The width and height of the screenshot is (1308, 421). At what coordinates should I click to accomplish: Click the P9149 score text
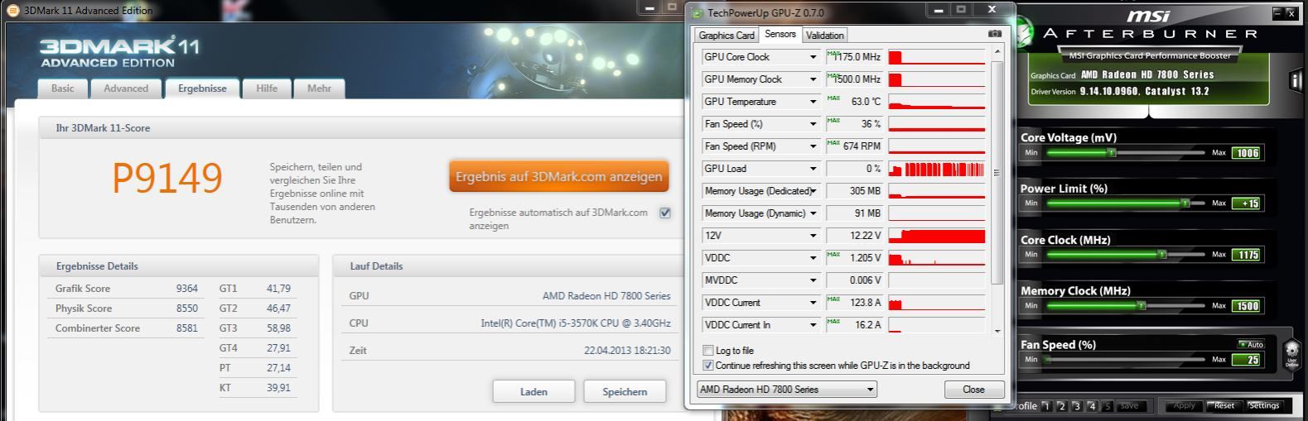[x=167, y=178]
